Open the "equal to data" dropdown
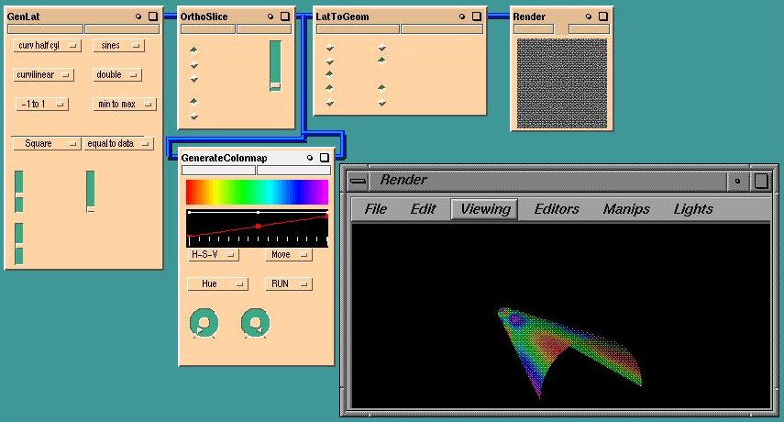The image size is (784, 422). tap(118, 143)
